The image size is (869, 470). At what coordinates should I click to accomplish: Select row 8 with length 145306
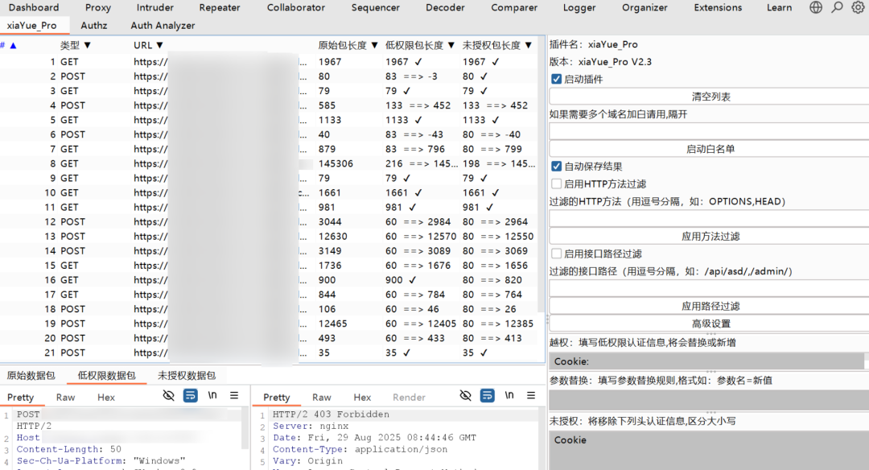[x=269, y=163]
